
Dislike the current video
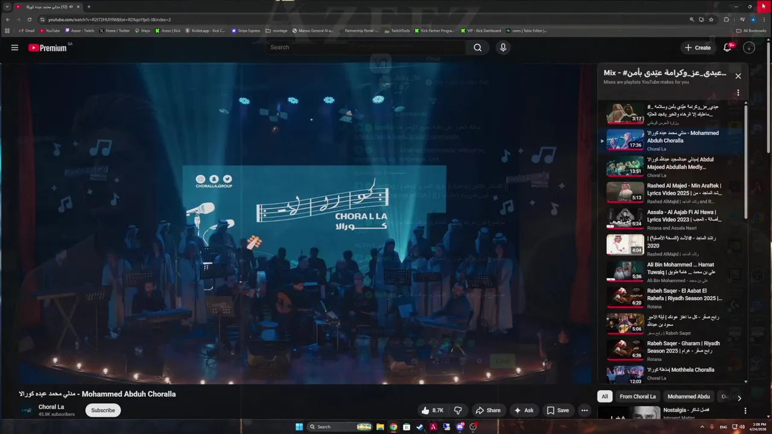458,410
